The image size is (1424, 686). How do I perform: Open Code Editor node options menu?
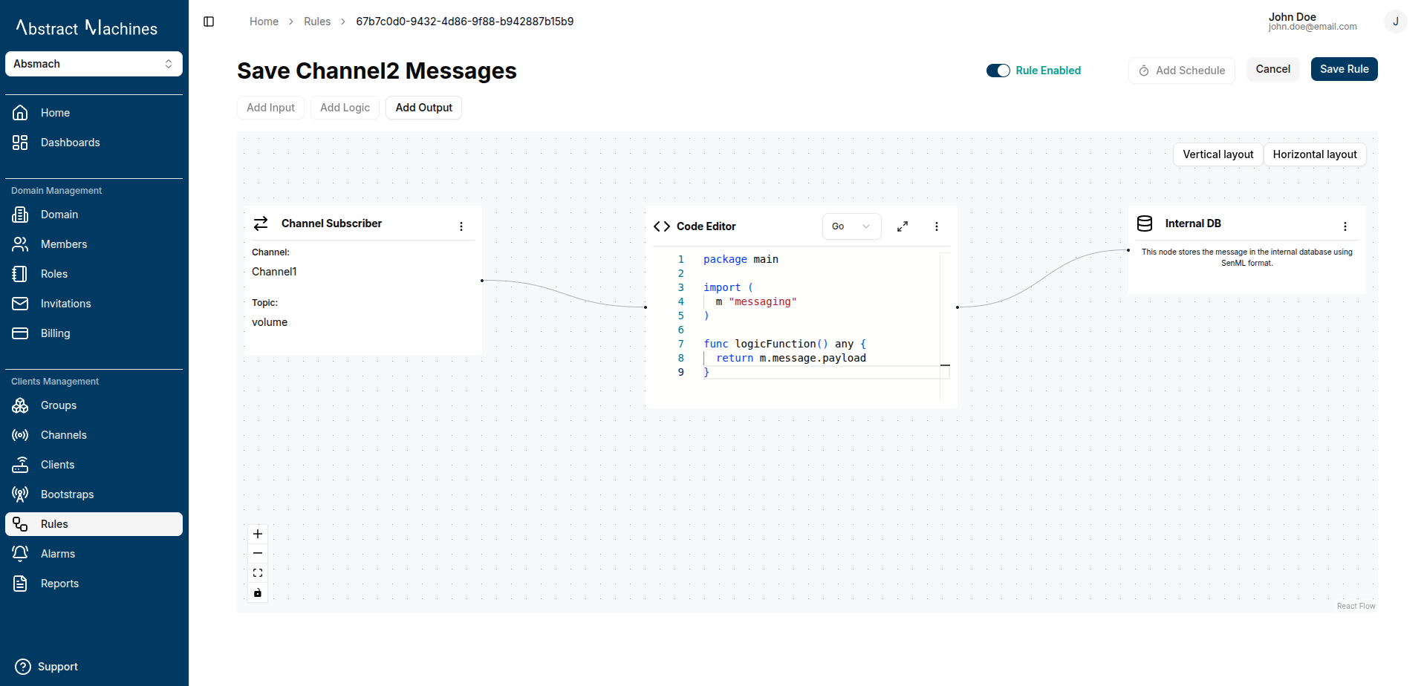point(937,226)
